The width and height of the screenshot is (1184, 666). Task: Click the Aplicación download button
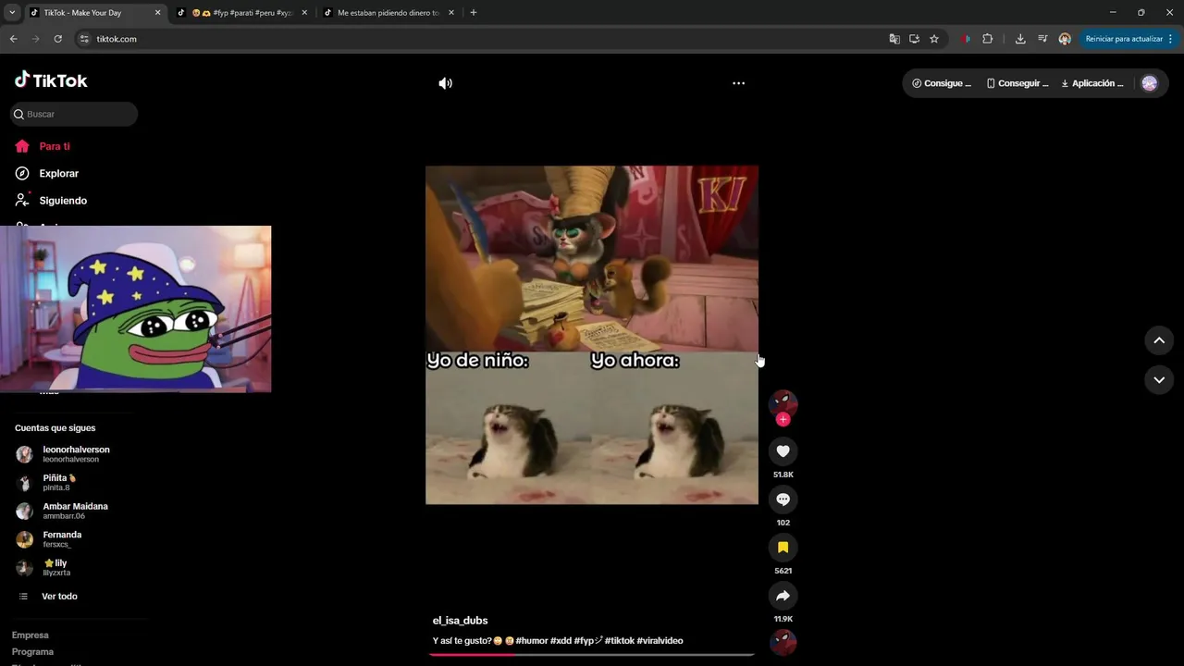(1092, 83)
